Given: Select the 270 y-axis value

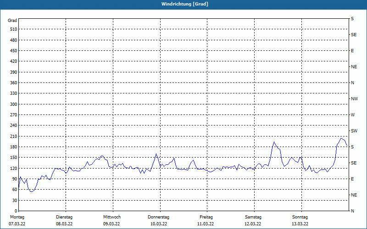Looking at the screenshot, I should [x=14, y=115].
